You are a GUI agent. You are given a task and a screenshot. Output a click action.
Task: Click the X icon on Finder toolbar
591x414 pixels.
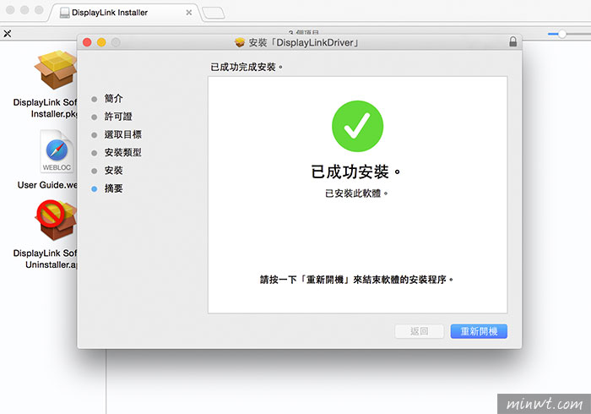tap(7, 34)
